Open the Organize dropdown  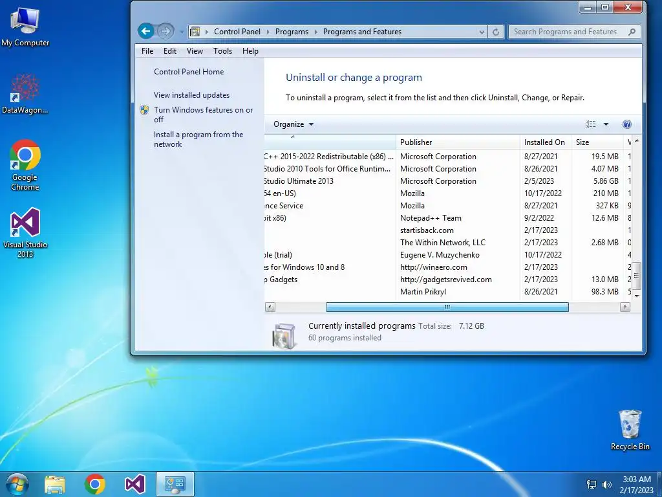coord(294,124)
